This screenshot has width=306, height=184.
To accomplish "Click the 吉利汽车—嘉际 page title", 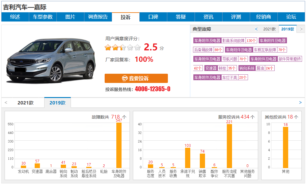I will coord(25,7).
